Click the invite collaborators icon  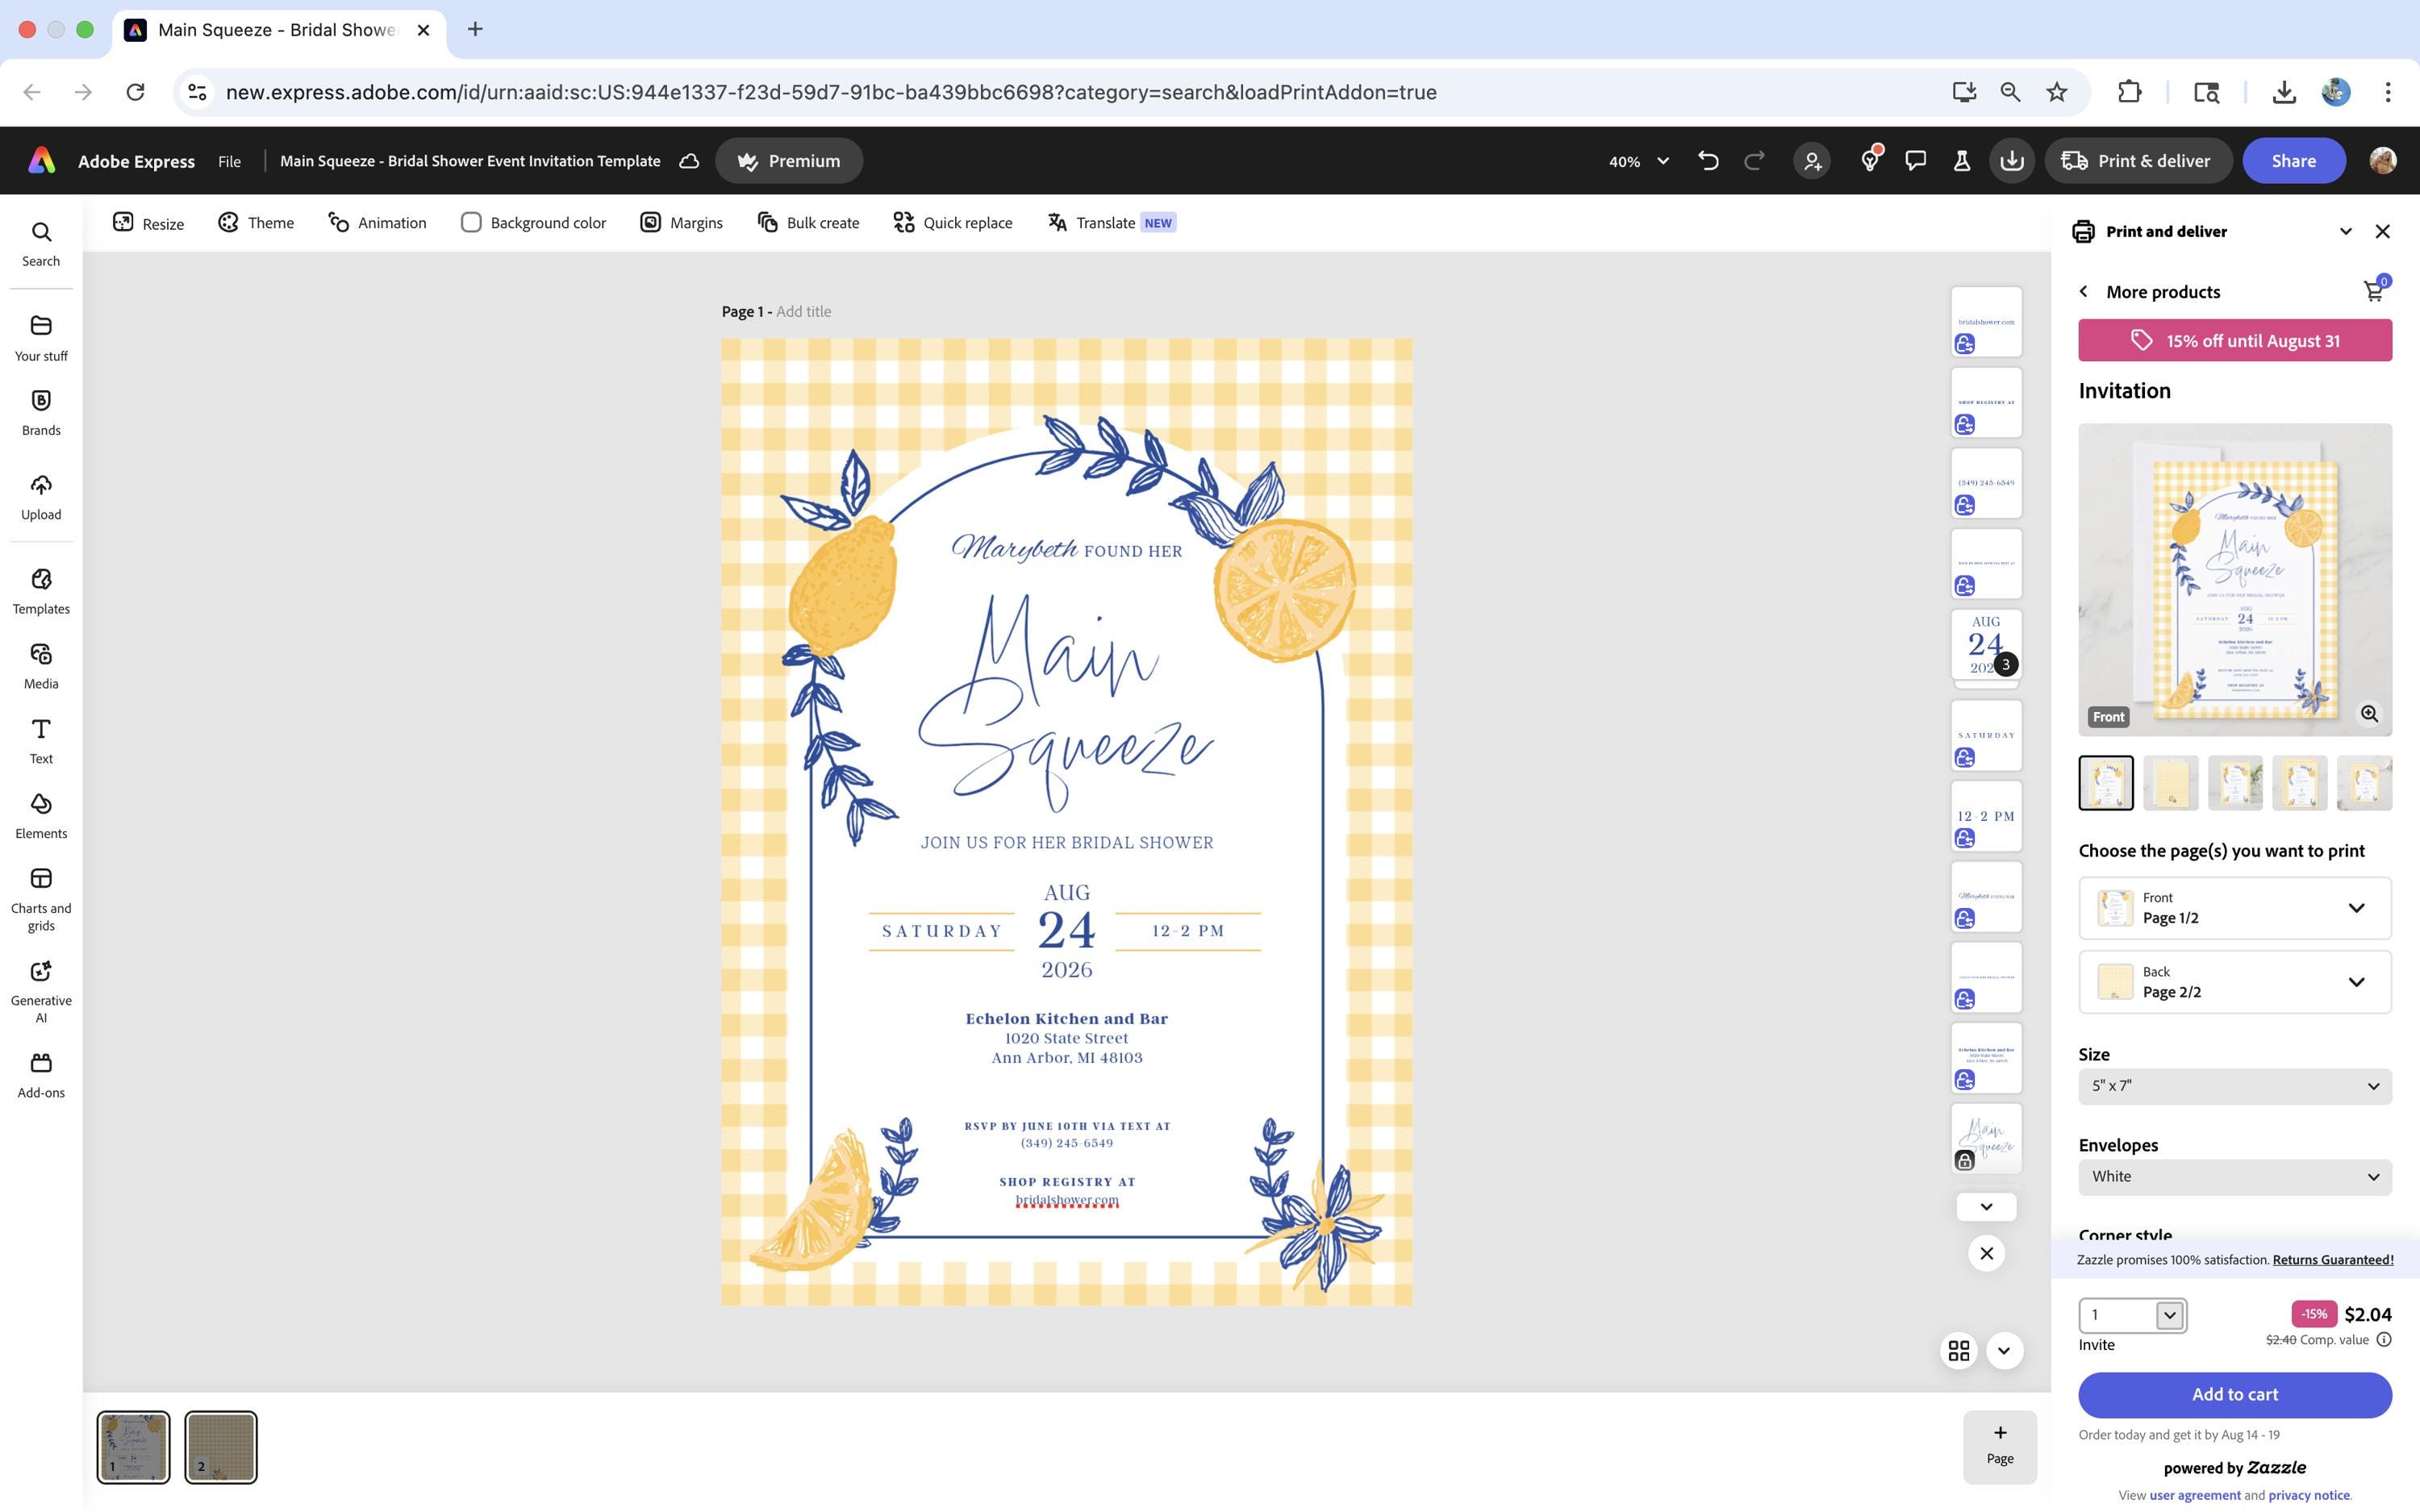(1812, 161)
